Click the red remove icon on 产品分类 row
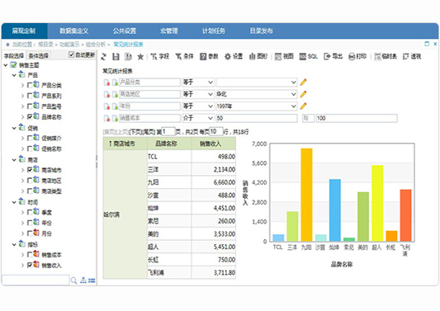The image size is (440, 311). [x=106, y=82]
